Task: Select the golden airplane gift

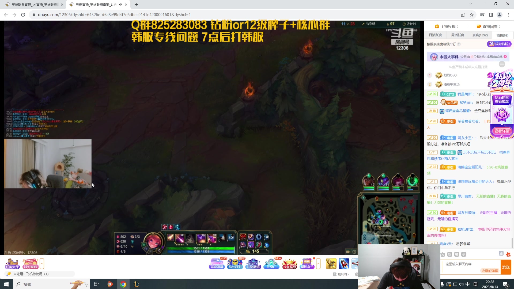Action: click(331, 264)
